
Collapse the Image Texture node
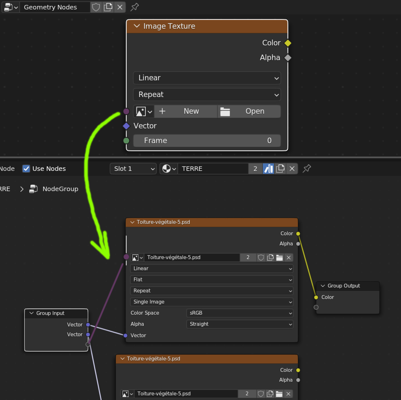pyautogui.click(x=137, y=26)
